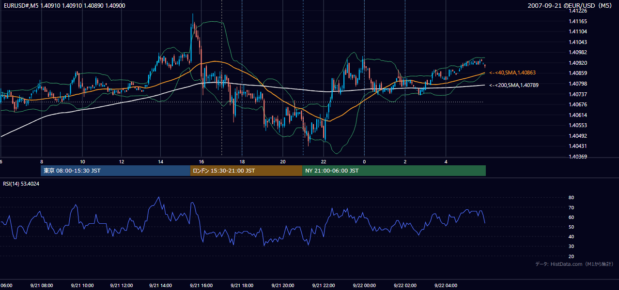Click the 40 SMA 1.40863 orange label
Image resolution: width=619 pixels, height=290 pixels.
coord(512,72)
